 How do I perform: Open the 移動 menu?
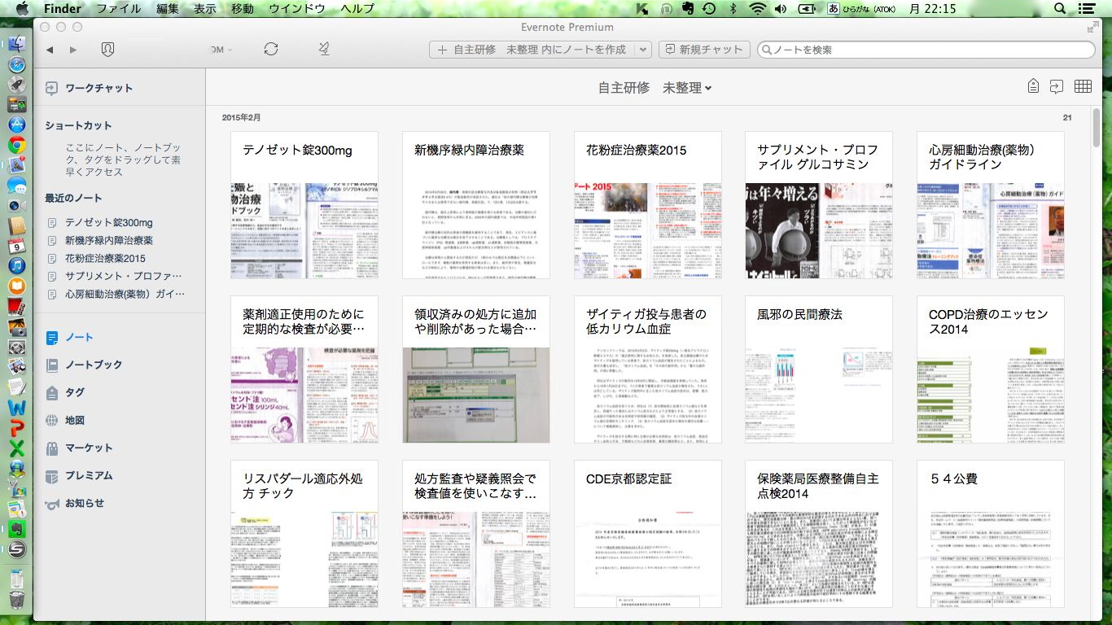point(243,9)
